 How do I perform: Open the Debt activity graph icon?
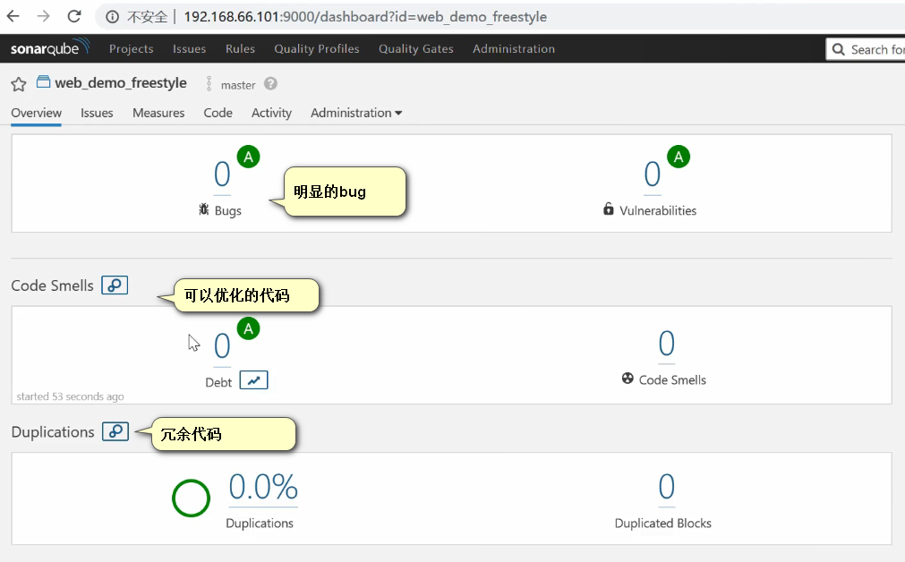pos(254,380)
